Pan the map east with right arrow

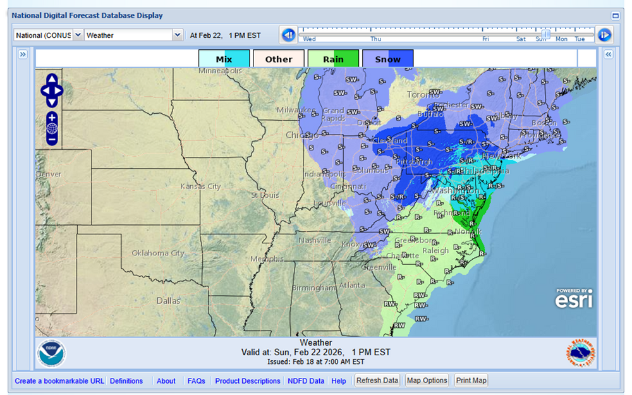[x=60, y=90]
